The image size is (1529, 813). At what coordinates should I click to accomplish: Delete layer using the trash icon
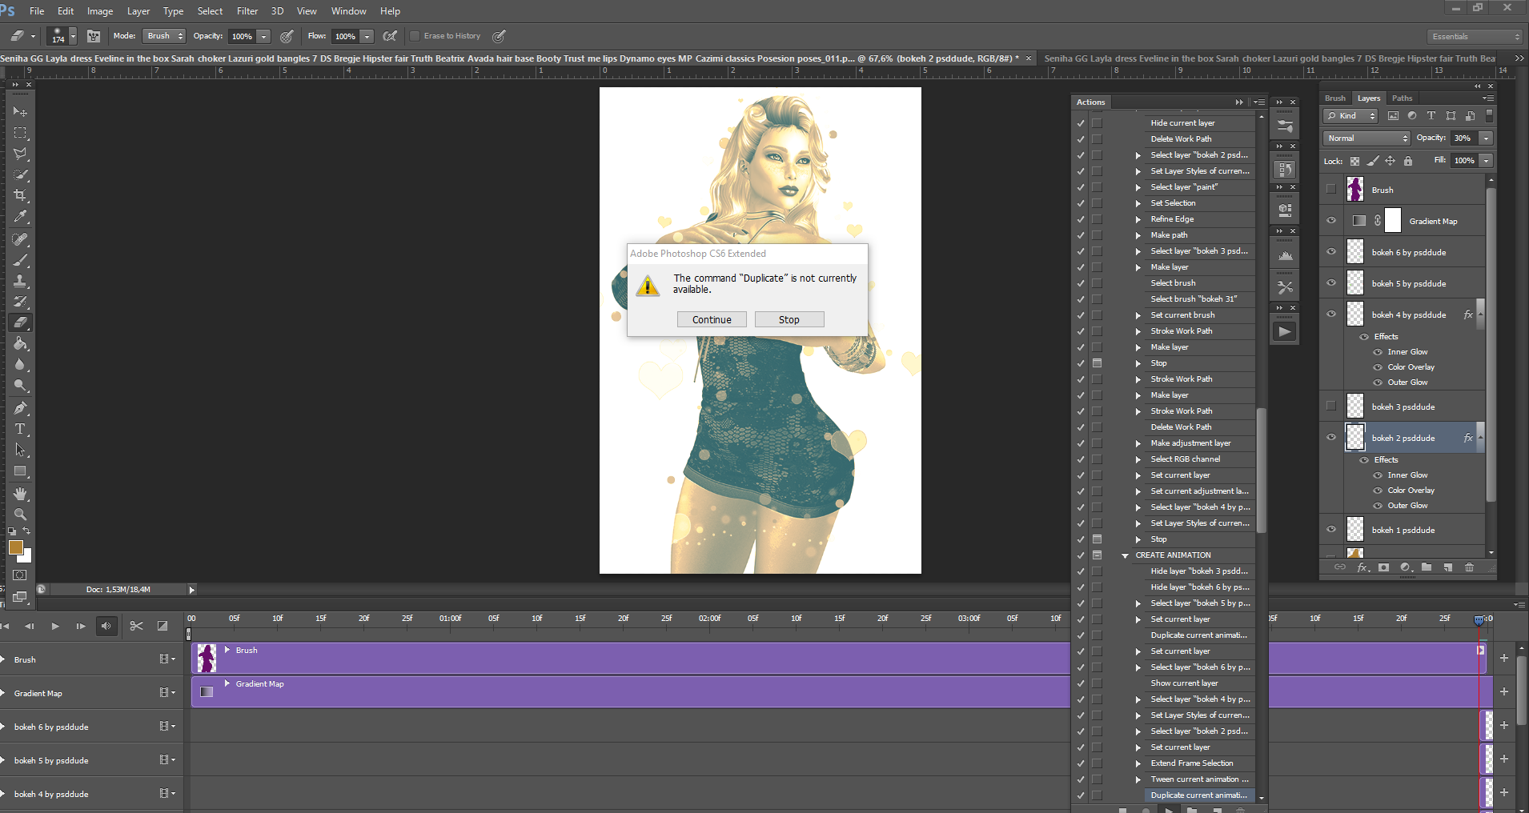coord(1469,567)
